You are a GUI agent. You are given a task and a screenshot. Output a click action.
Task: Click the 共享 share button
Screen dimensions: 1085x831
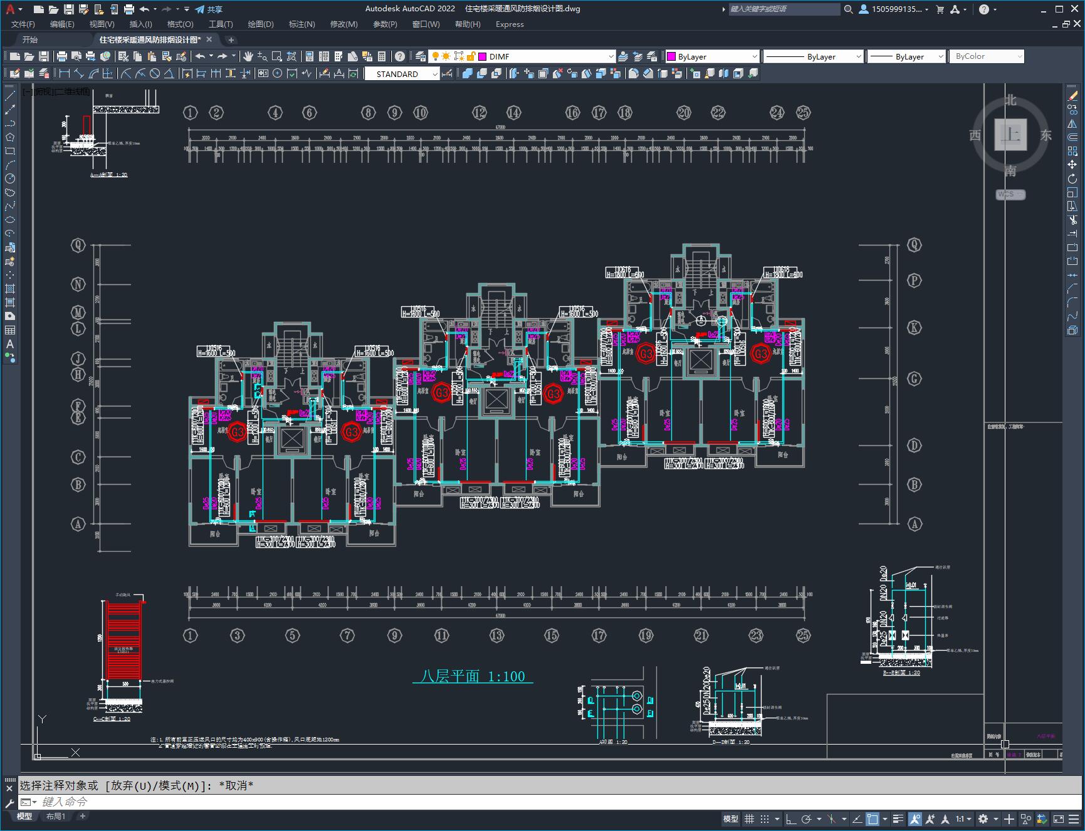(209, 9)
